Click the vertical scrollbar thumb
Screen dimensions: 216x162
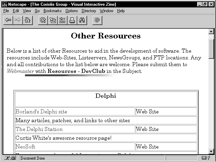[x=211, y=49]
